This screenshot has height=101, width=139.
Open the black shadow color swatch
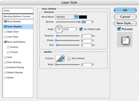(83, 17)
